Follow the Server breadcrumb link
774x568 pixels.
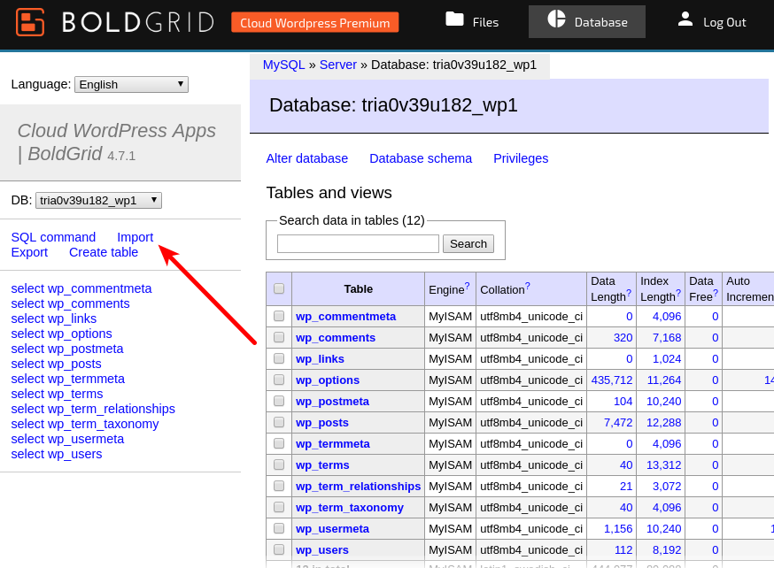pyautogui.click(x=338, y=65)
